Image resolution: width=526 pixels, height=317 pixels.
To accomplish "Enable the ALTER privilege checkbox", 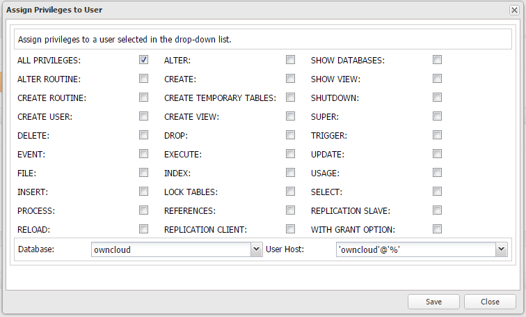I will click(x=291, y=60).
